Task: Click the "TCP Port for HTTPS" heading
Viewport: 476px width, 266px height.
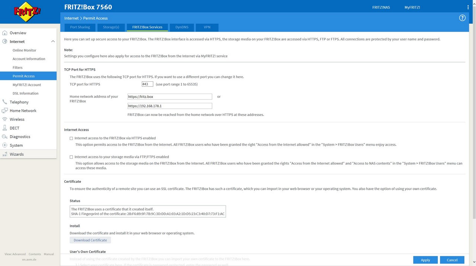Action: point(80,69)
